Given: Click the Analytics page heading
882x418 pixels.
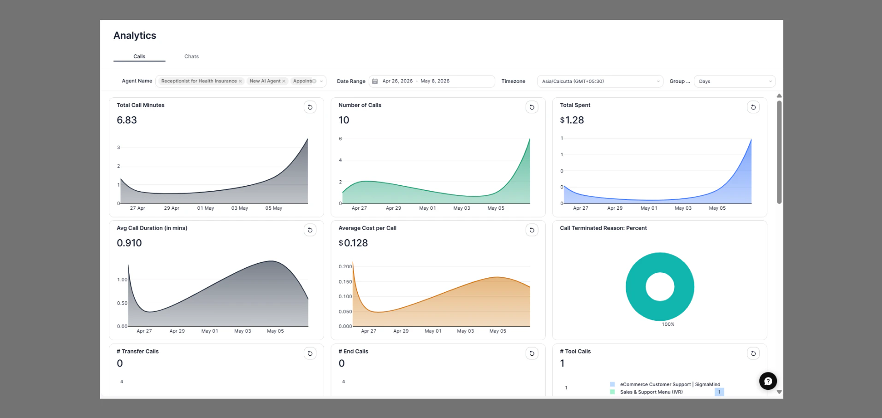Looking at the screenshot, I should pos(135,35).
